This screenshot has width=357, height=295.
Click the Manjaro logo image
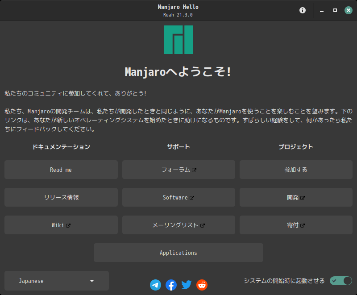(x=178, y=40)
